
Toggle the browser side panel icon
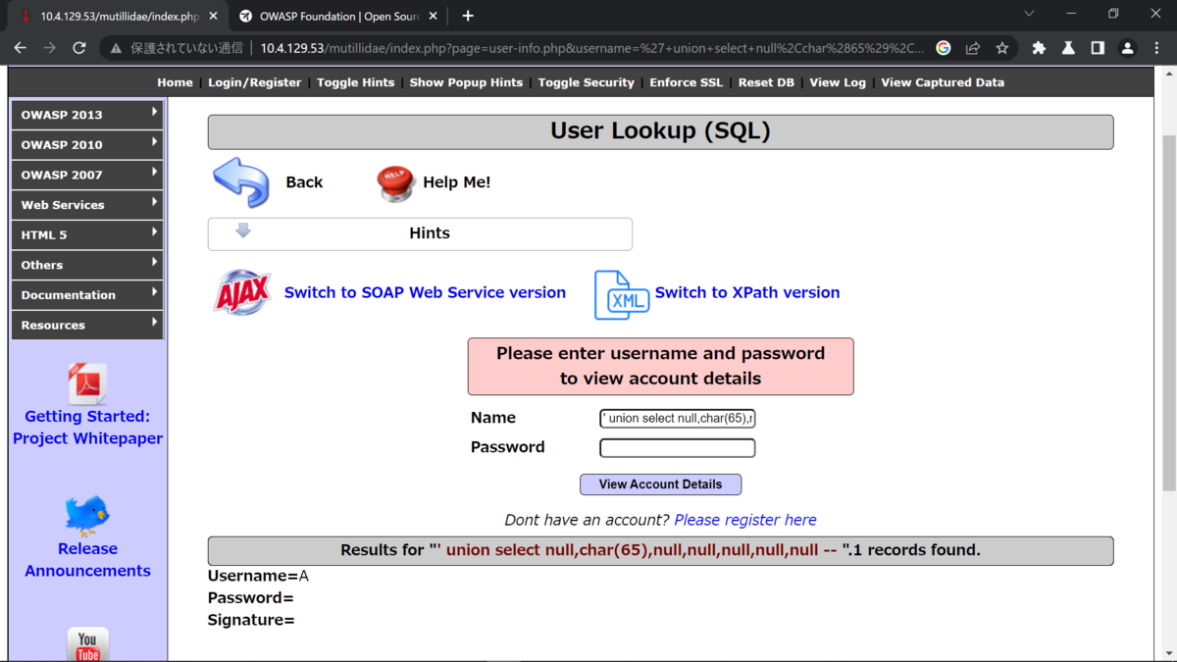[1098, 47]
